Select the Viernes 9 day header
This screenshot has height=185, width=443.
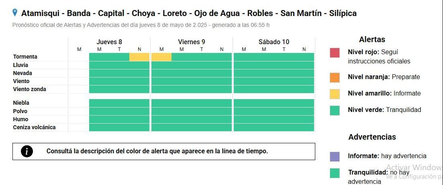[192, 42]
